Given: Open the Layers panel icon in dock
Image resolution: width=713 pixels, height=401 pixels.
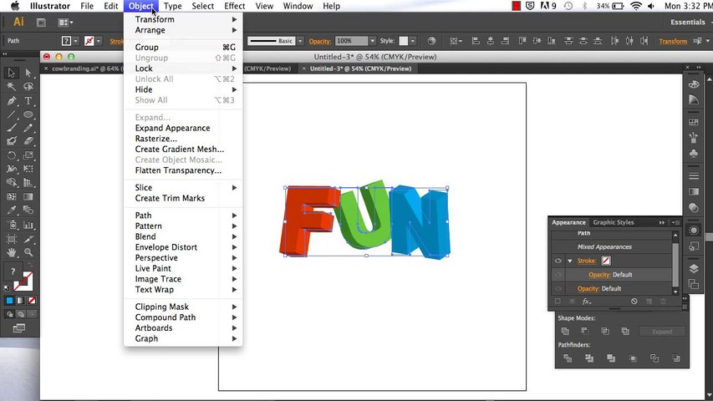Looking at the screenshot, I should [x=694, y=269].
